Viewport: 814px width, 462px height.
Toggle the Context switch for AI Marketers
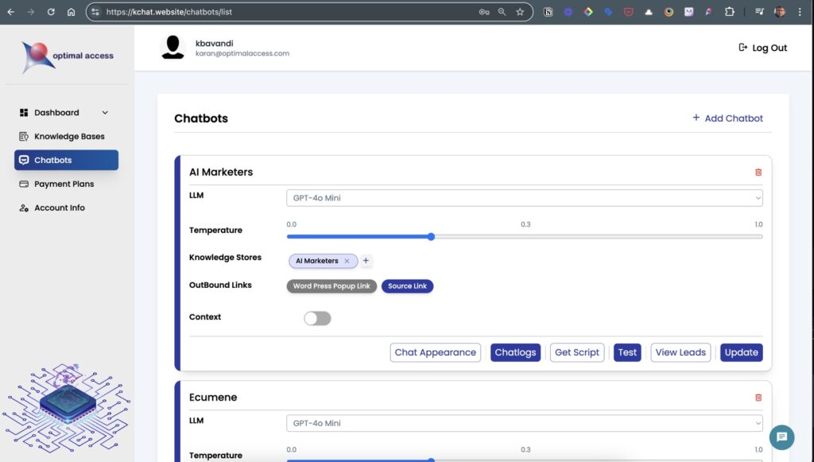pyautogui.click(x=317, y=318)
